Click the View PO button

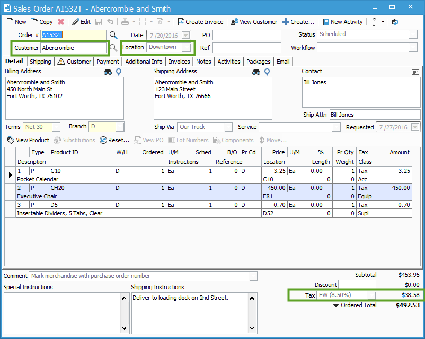149,140
